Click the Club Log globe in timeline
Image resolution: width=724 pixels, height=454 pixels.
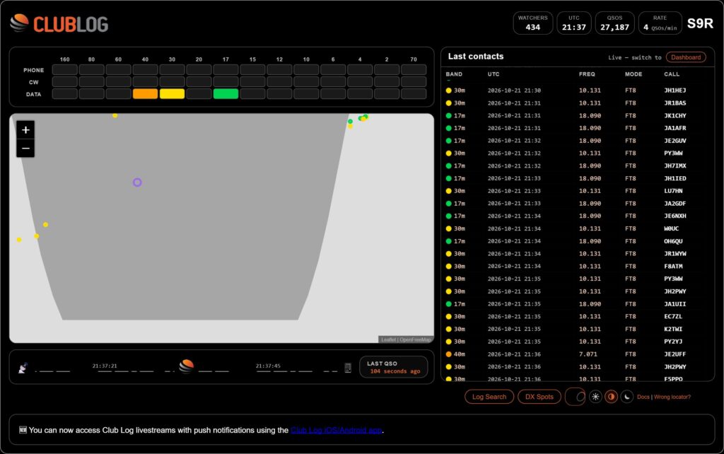pyautogui.click(x=187, y=366)
